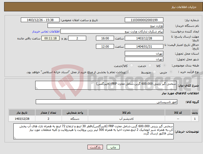This screenshot has height=154, width=203.
Task: Click the شرح کلی نیاز description textarea
Action: 106,85
